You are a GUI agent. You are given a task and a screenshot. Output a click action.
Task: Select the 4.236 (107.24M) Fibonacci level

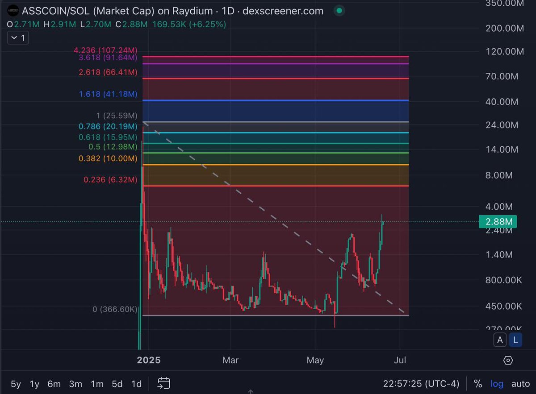point(105,50)
